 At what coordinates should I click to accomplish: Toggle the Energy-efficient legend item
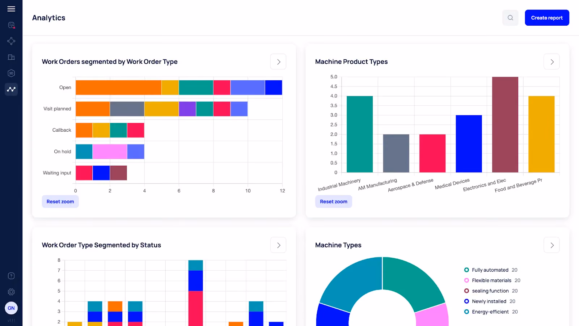pyautogui.click(x=491, y=312)
